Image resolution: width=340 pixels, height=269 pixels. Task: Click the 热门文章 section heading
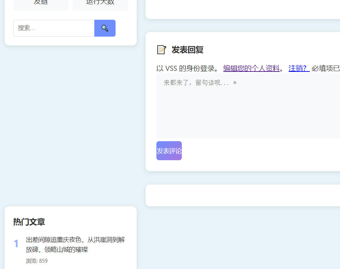29,222
